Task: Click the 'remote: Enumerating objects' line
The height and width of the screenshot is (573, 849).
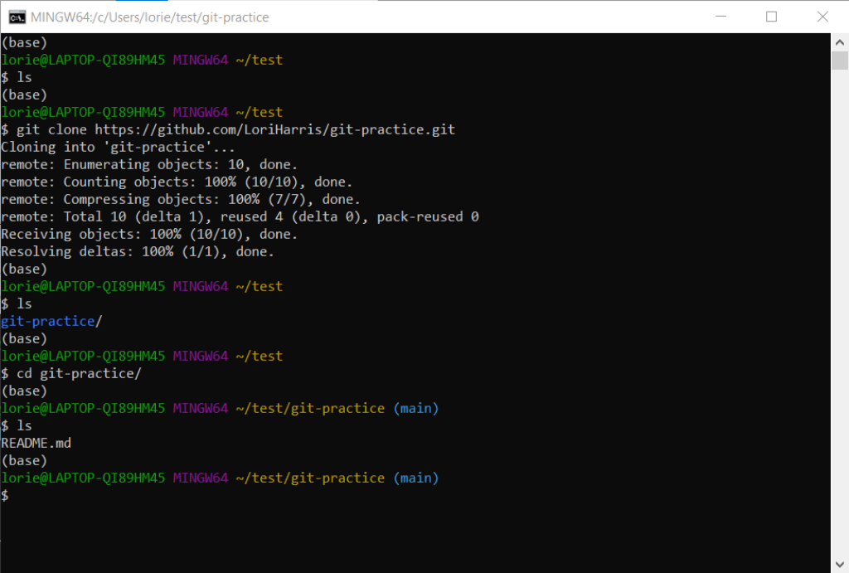Action: coord(149,165)
